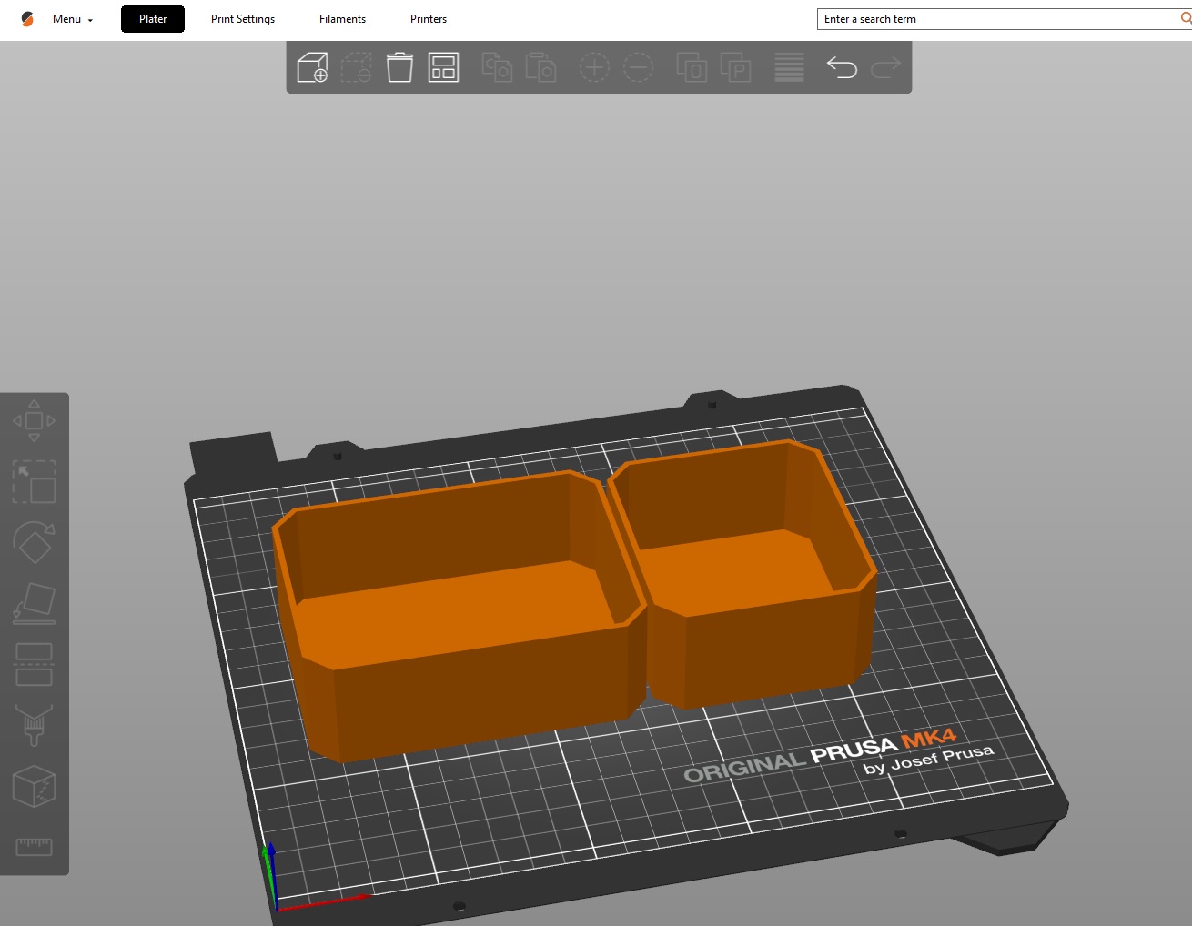Click the Arrange objects icon
The height and width of the screenshot is (926, 1192).
coord(443,67)
